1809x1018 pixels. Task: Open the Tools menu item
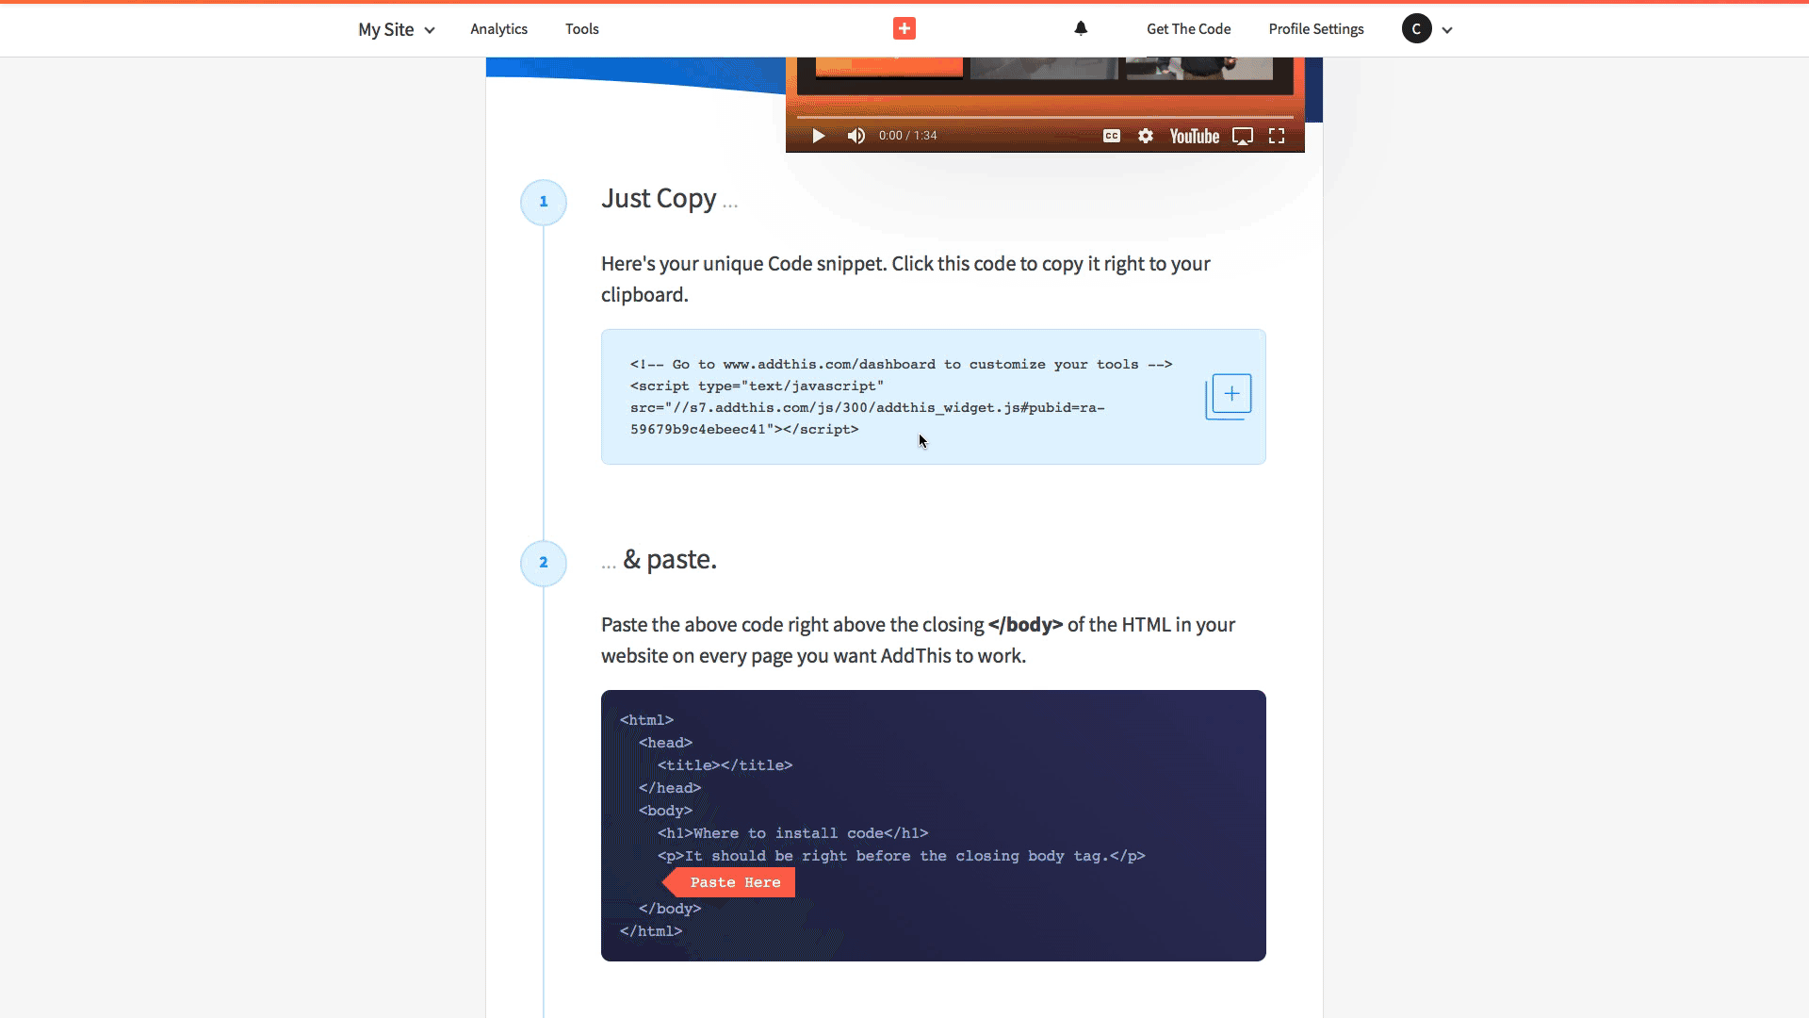[581, 29]
